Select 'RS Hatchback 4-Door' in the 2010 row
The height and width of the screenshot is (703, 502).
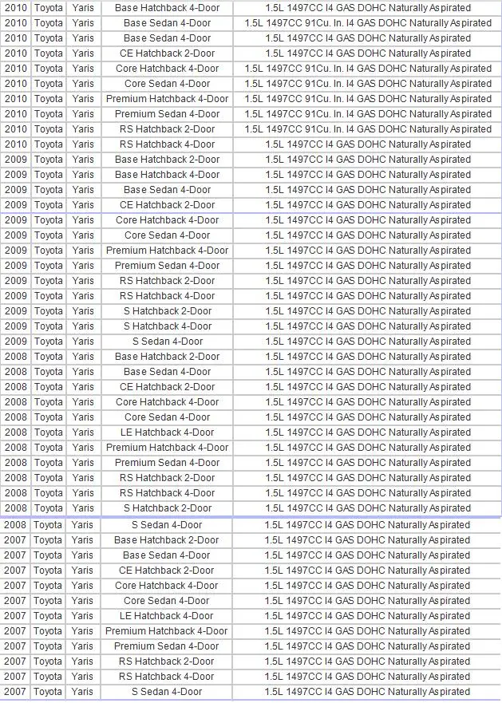pyautogui.click(x=168, y=144)
